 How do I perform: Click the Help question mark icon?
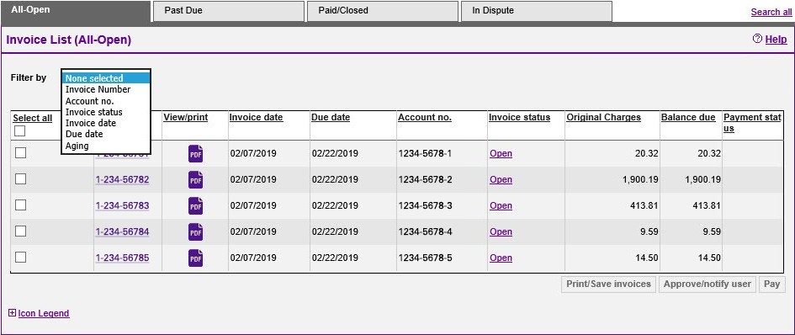point(757,39)
